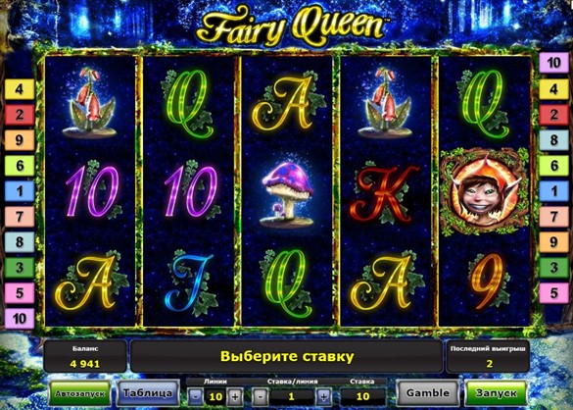This screenshot has height=410, width=573.
Task: Click the total Ставка value field
Action: tap(362, 396)
